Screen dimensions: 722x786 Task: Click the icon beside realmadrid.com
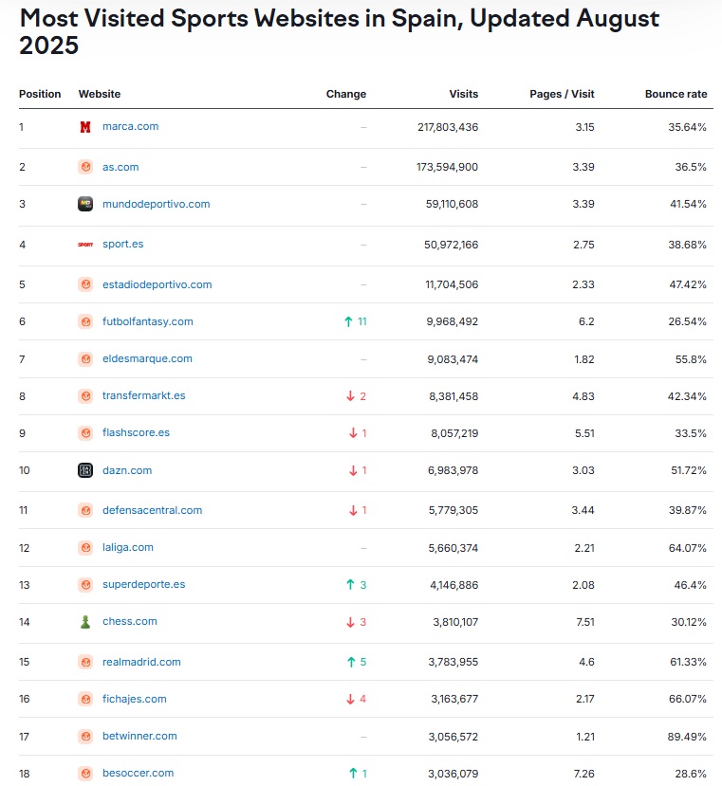[x=85, y=662]
